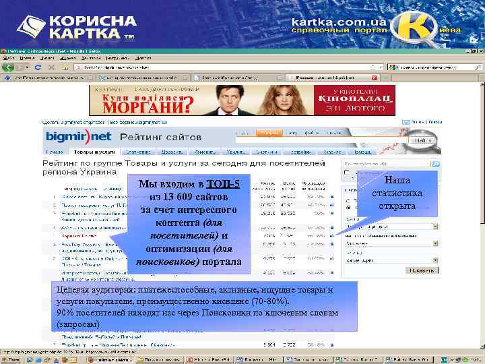The width and height of the screenshot is (485, 364).
Task: Open the Help menu in Firefox
Action: (x=143, y=58)
